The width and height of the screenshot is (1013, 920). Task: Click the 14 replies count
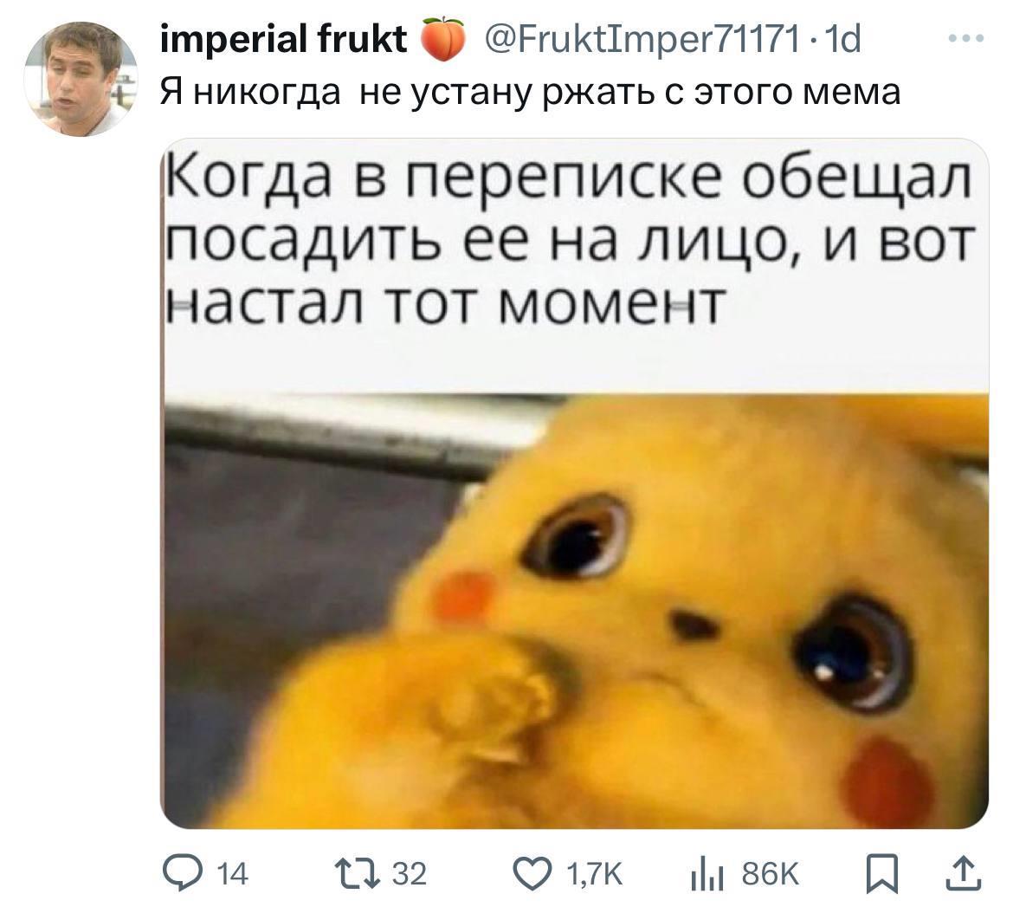point(233,875)
